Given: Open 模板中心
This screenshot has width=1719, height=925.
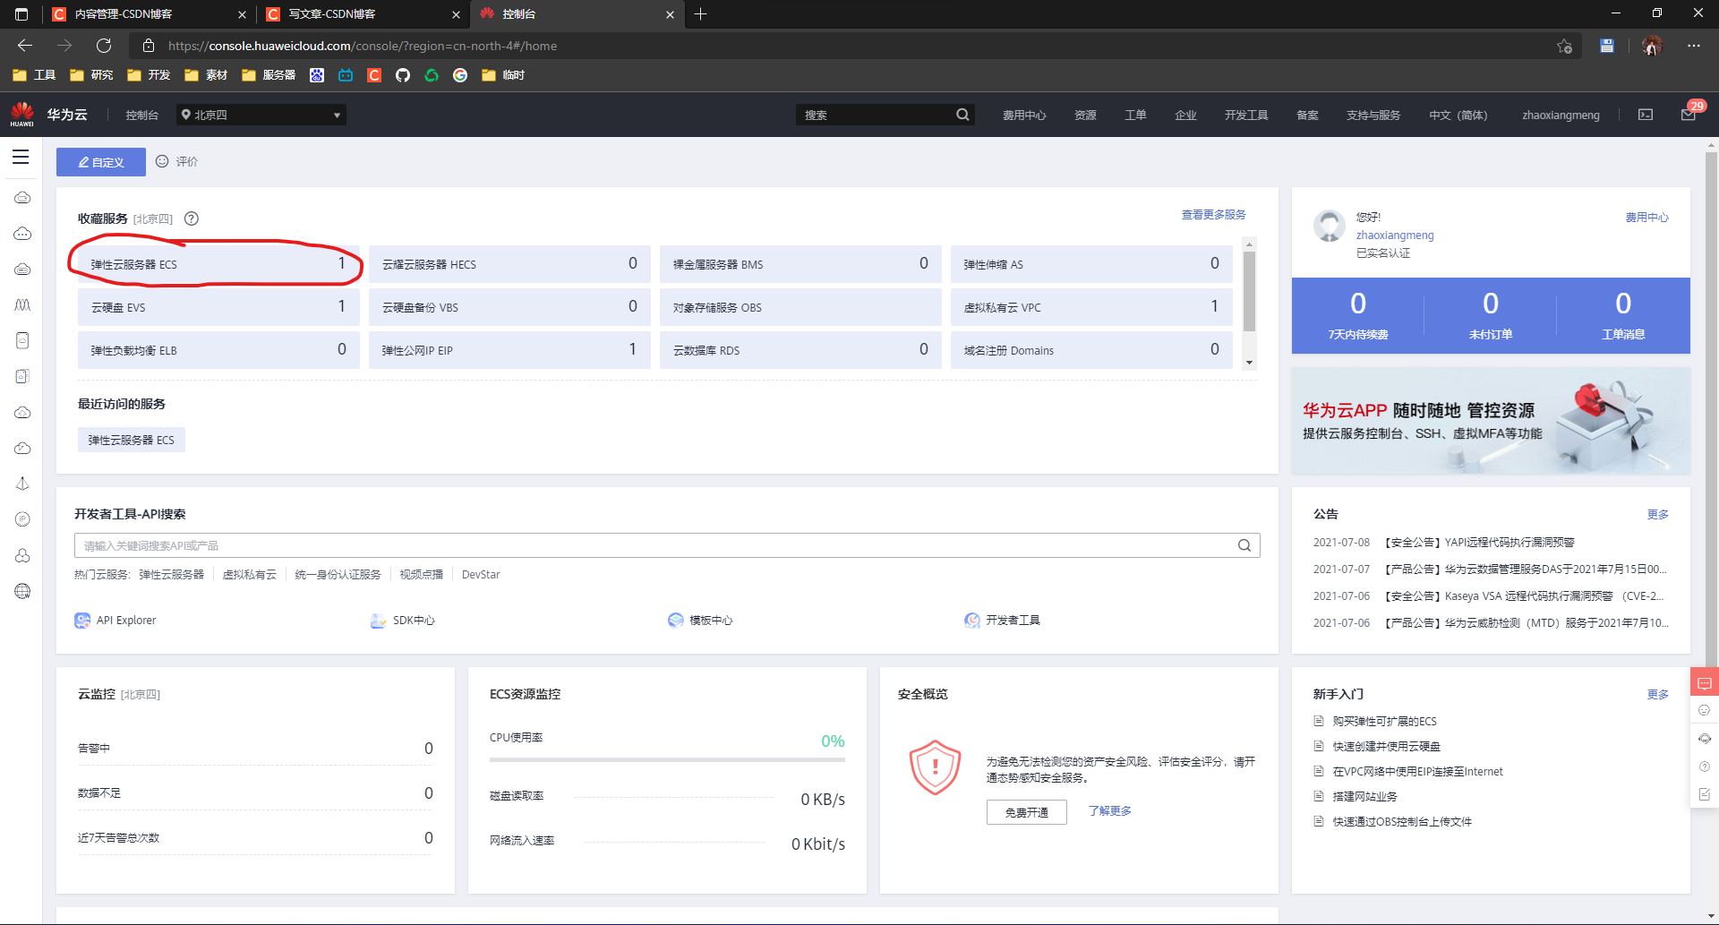Looking at the screenshot, I should [x=700, y=620].
